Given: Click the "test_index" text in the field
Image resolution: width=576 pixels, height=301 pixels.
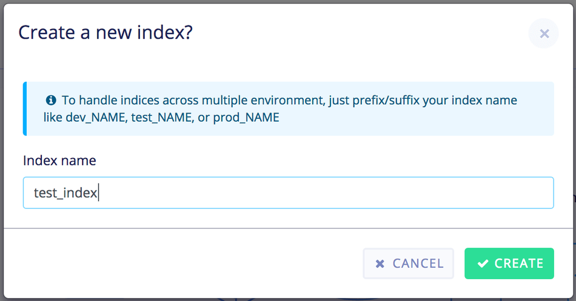Looking at the screenshot, I should 65,193.
